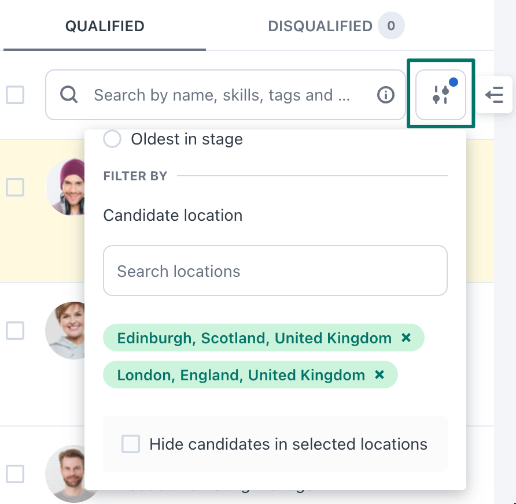The image size is (516, 504).
Task: Switch to the DISQUALIFIED tab
Action: [320, 25]
